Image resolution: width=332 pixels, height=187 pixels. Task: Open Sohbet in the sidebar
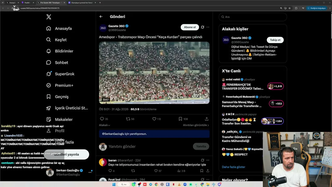point(57,63)
